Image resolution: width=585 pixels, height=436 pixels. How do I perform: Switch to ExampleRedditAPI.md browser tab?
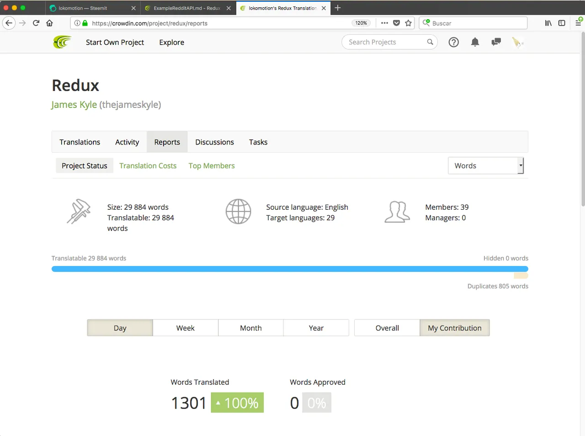(187, 8)
